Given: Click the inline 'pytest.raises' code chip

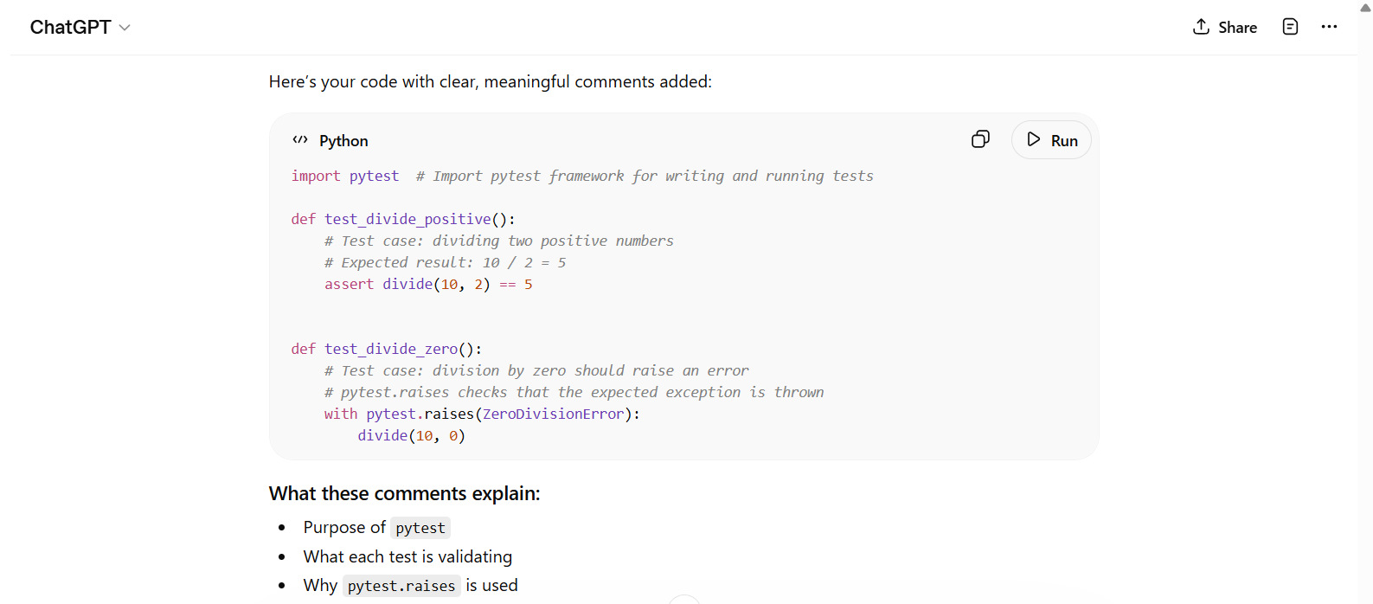Looking at the screenshot, I should click(401, 586).
